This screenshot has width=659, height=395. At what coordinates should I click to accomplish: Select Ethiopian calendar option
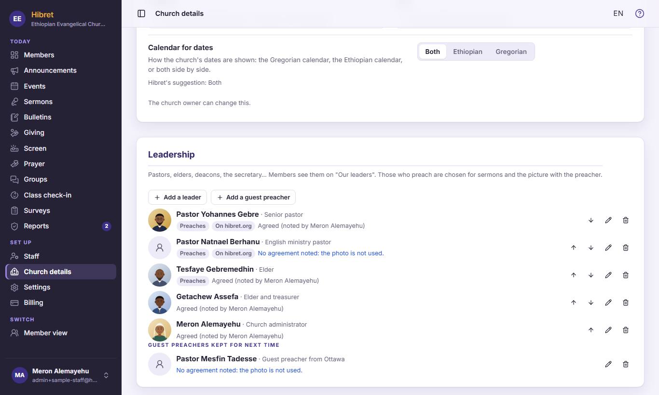click(x=467, y=52)
